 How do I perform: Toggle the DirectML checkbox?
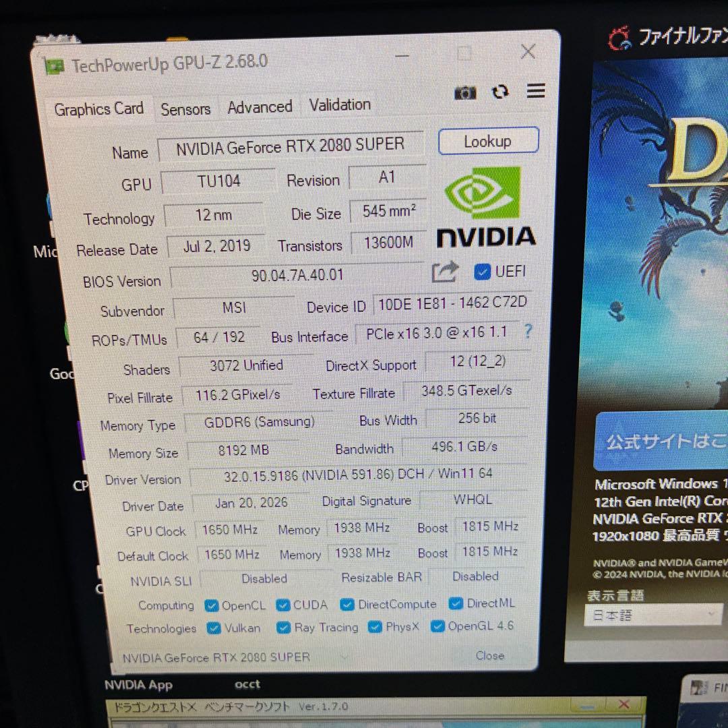click(x=456, y=603)
